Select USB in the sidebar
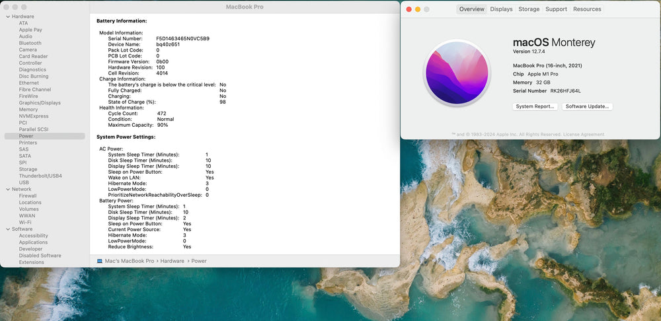This screenshot has width=661, height=321. 24,182
